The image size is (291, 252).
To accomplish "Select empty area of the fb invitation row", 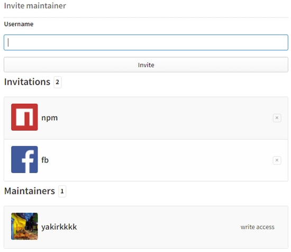I will tap(163, 160).
